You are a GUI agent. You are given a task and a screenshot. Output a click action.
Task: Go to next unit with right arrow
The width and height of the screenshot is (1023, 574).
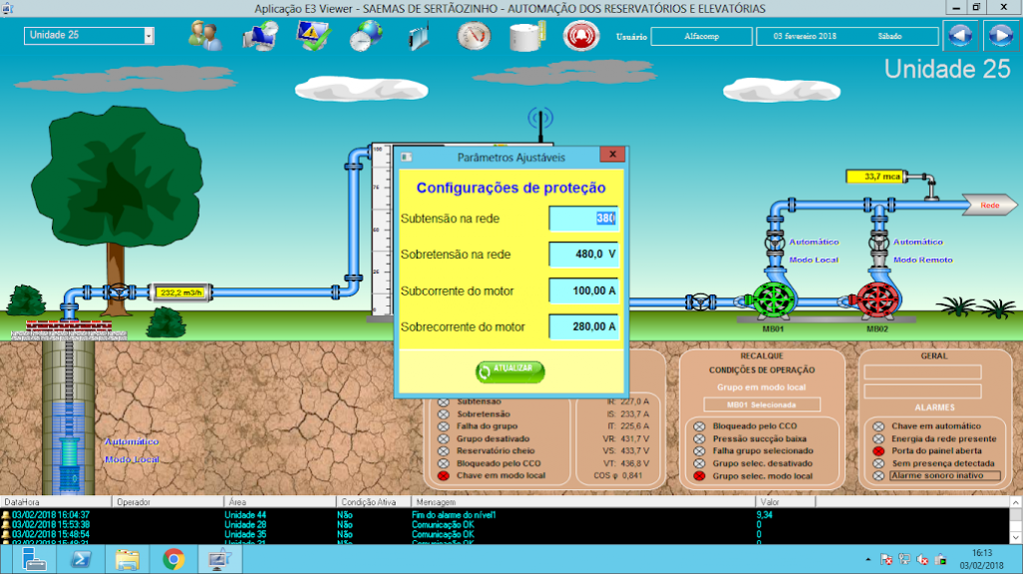(999, 36)
